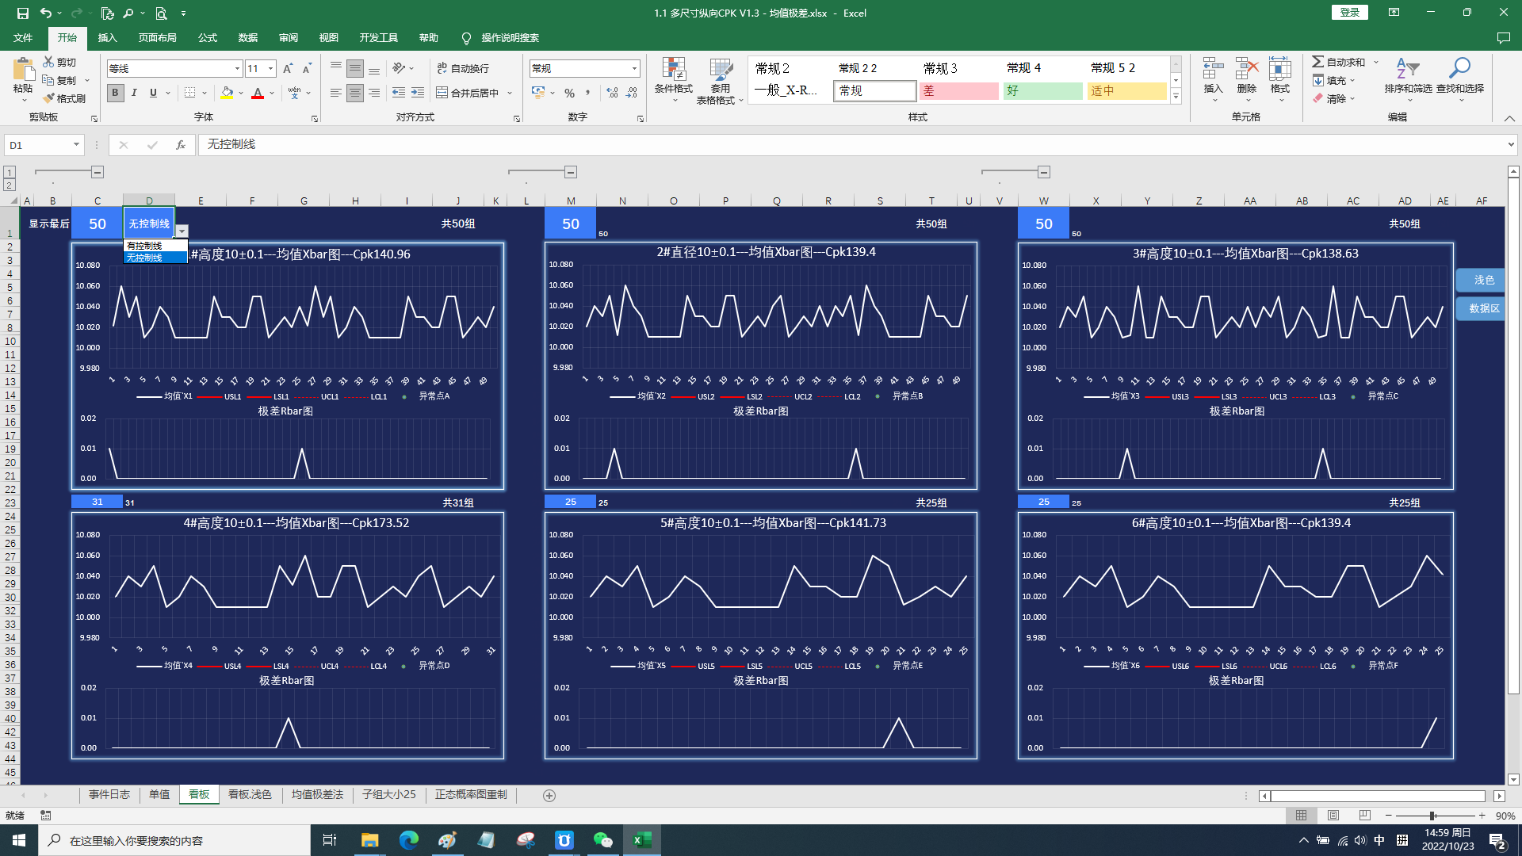
Task: Open the font name dropdown 等线
Action: coord(236,69)
